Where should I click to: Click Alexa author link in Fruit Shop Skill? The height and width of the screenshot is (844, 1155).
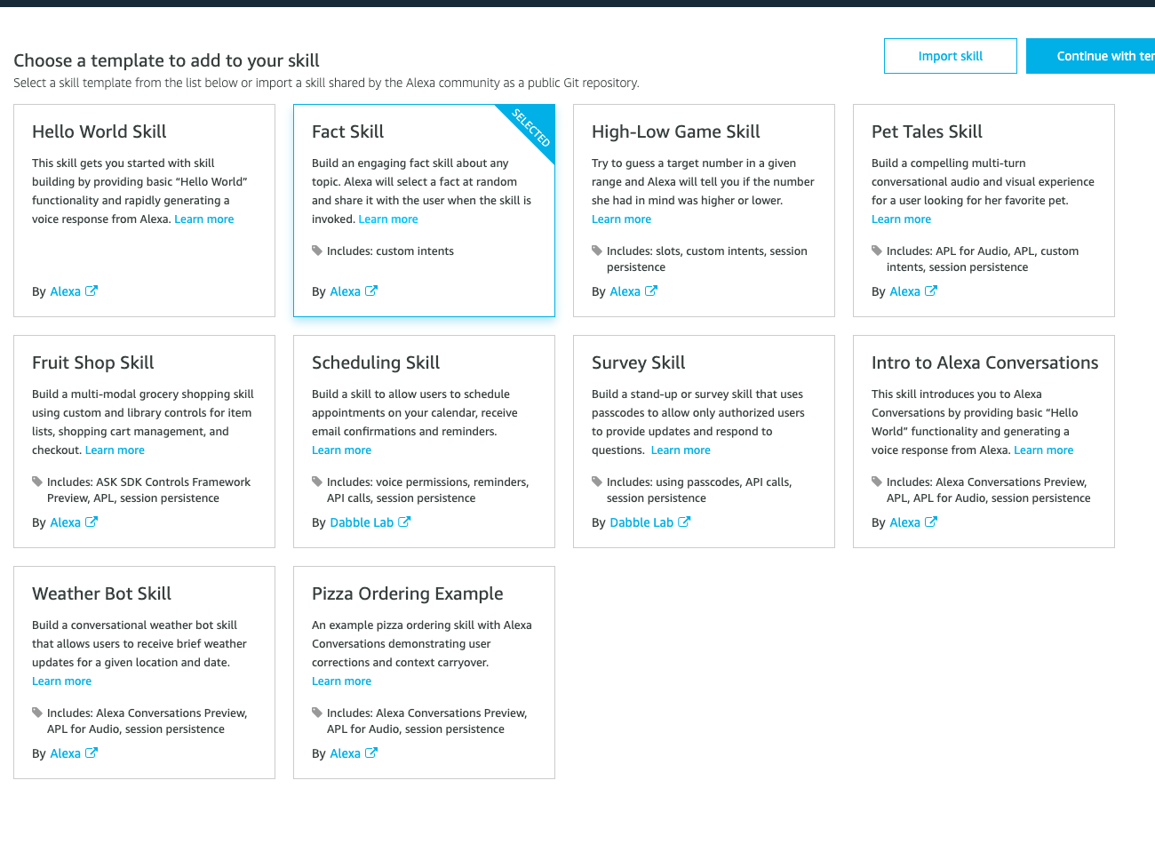click(x=66, y=522)
